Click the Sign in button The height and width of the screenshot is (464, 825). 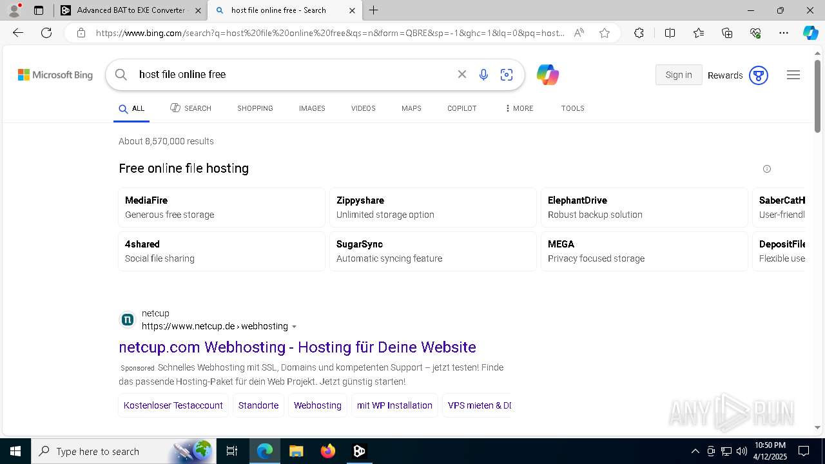tap(679, 75)
